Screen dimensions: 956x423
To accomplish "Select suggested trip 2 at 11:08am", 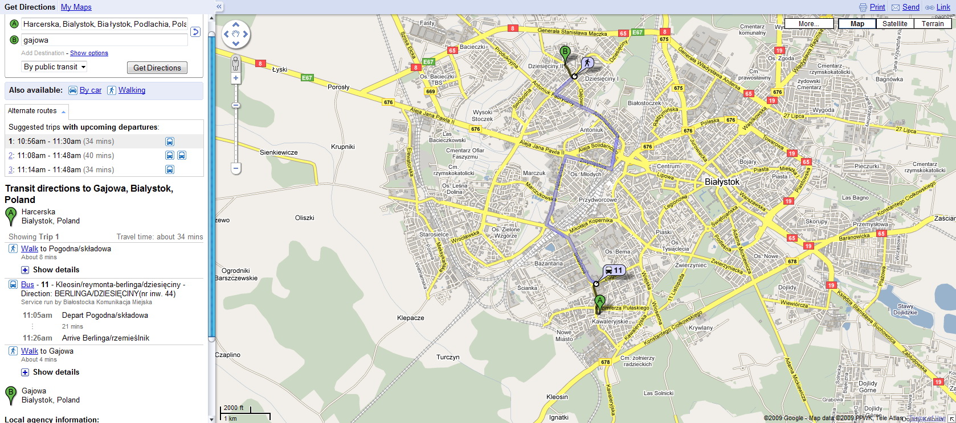I will click(x=104, y=155).
